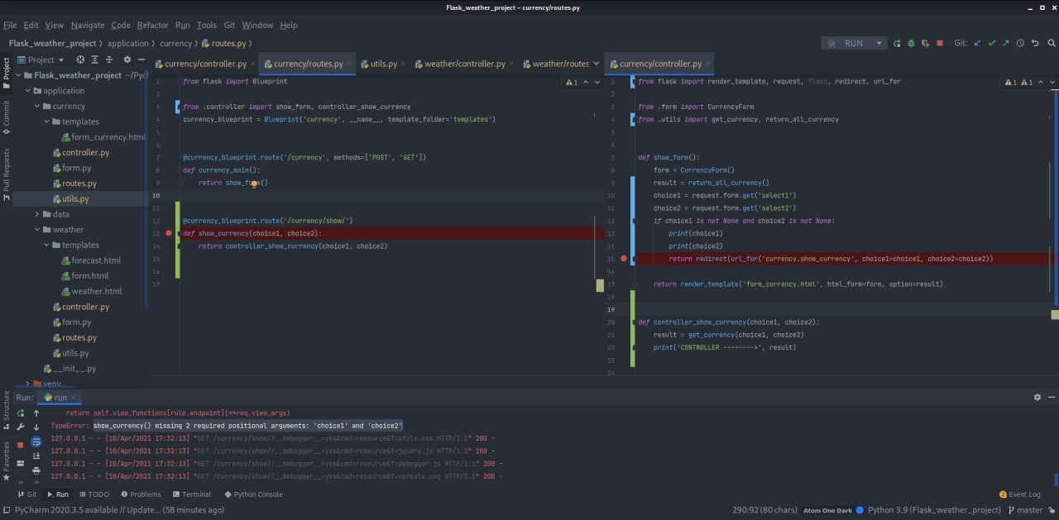Open Project panel settings gear

[x=127, y=60]
